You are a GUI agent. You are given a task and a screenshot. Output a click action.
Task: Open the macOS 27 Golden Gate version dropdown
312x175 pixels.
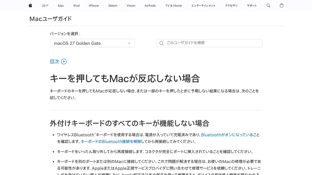(92, 43)
